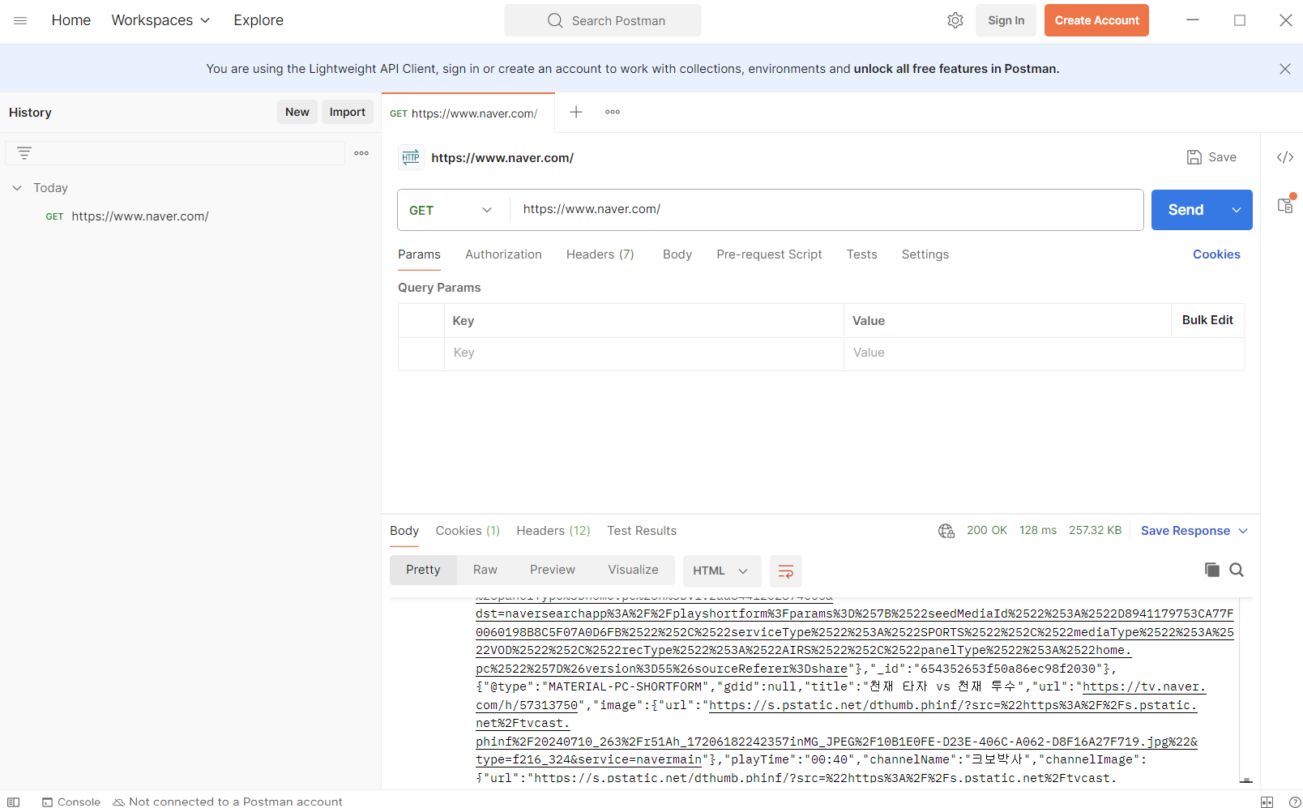Switch to the Tests tab

click(861, 254)
